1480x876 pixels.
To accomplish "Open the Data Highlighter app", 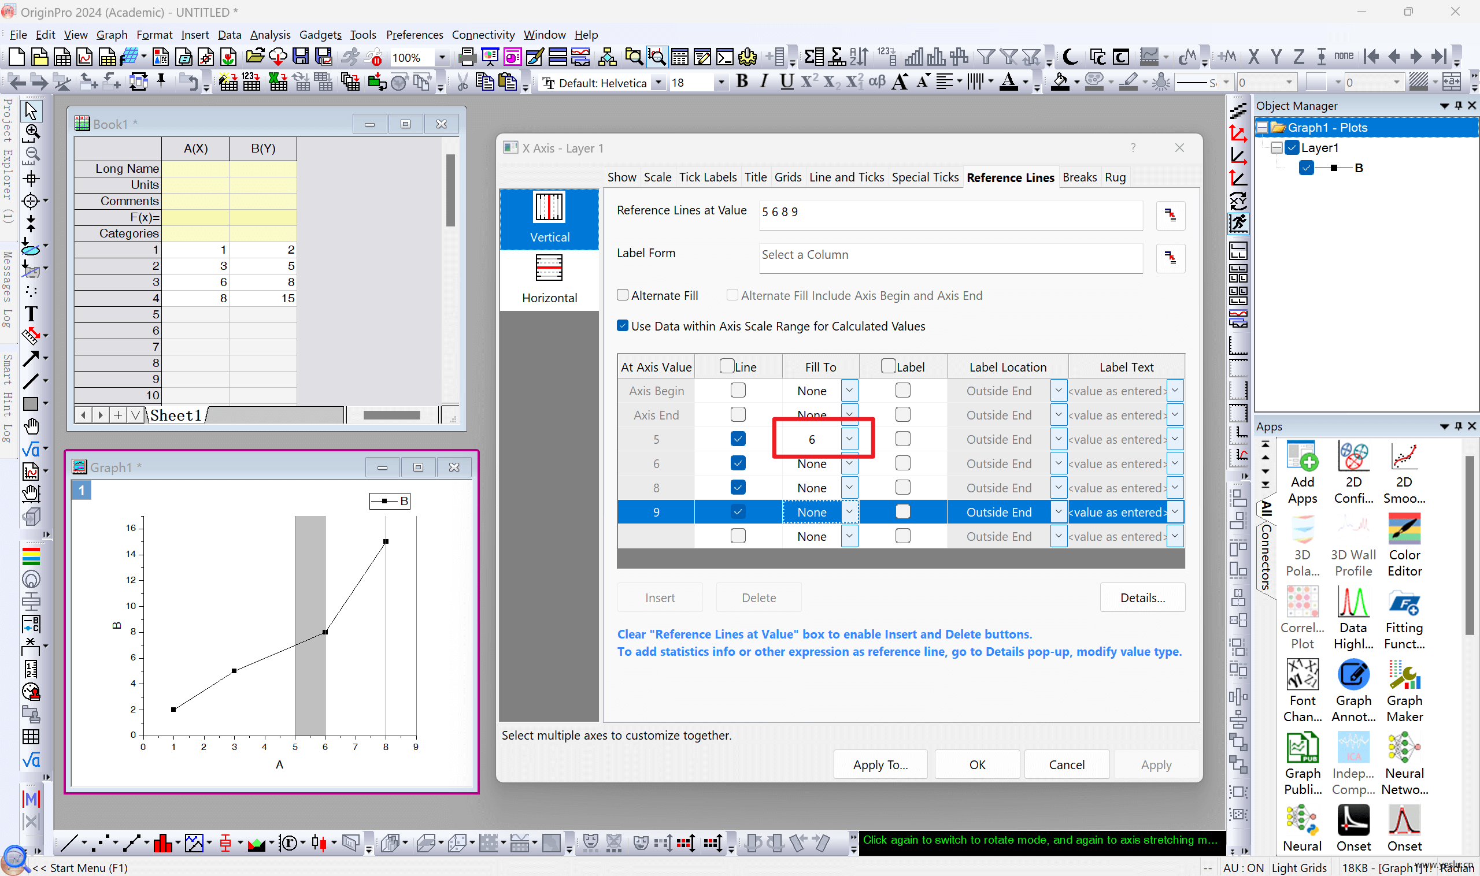I will 1353,618.
